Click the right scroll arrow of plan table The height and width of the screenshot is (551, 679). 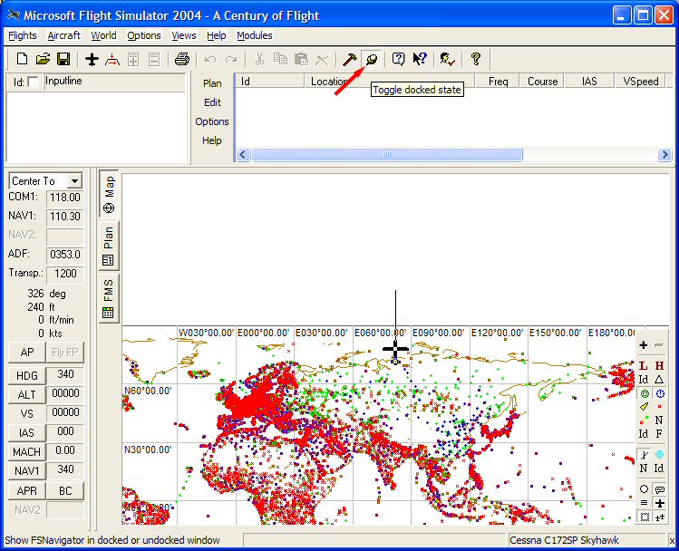(664, 155)
